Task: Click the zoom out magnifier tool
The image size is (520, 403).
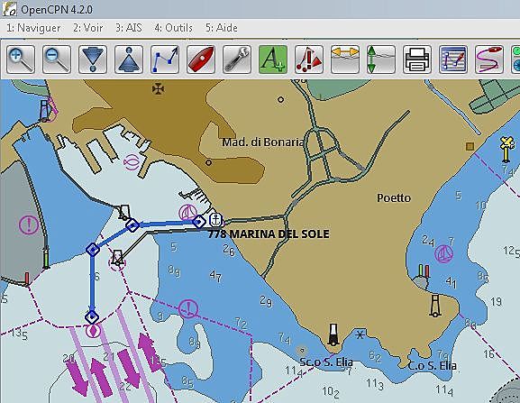Action: (x=57, y=60)
